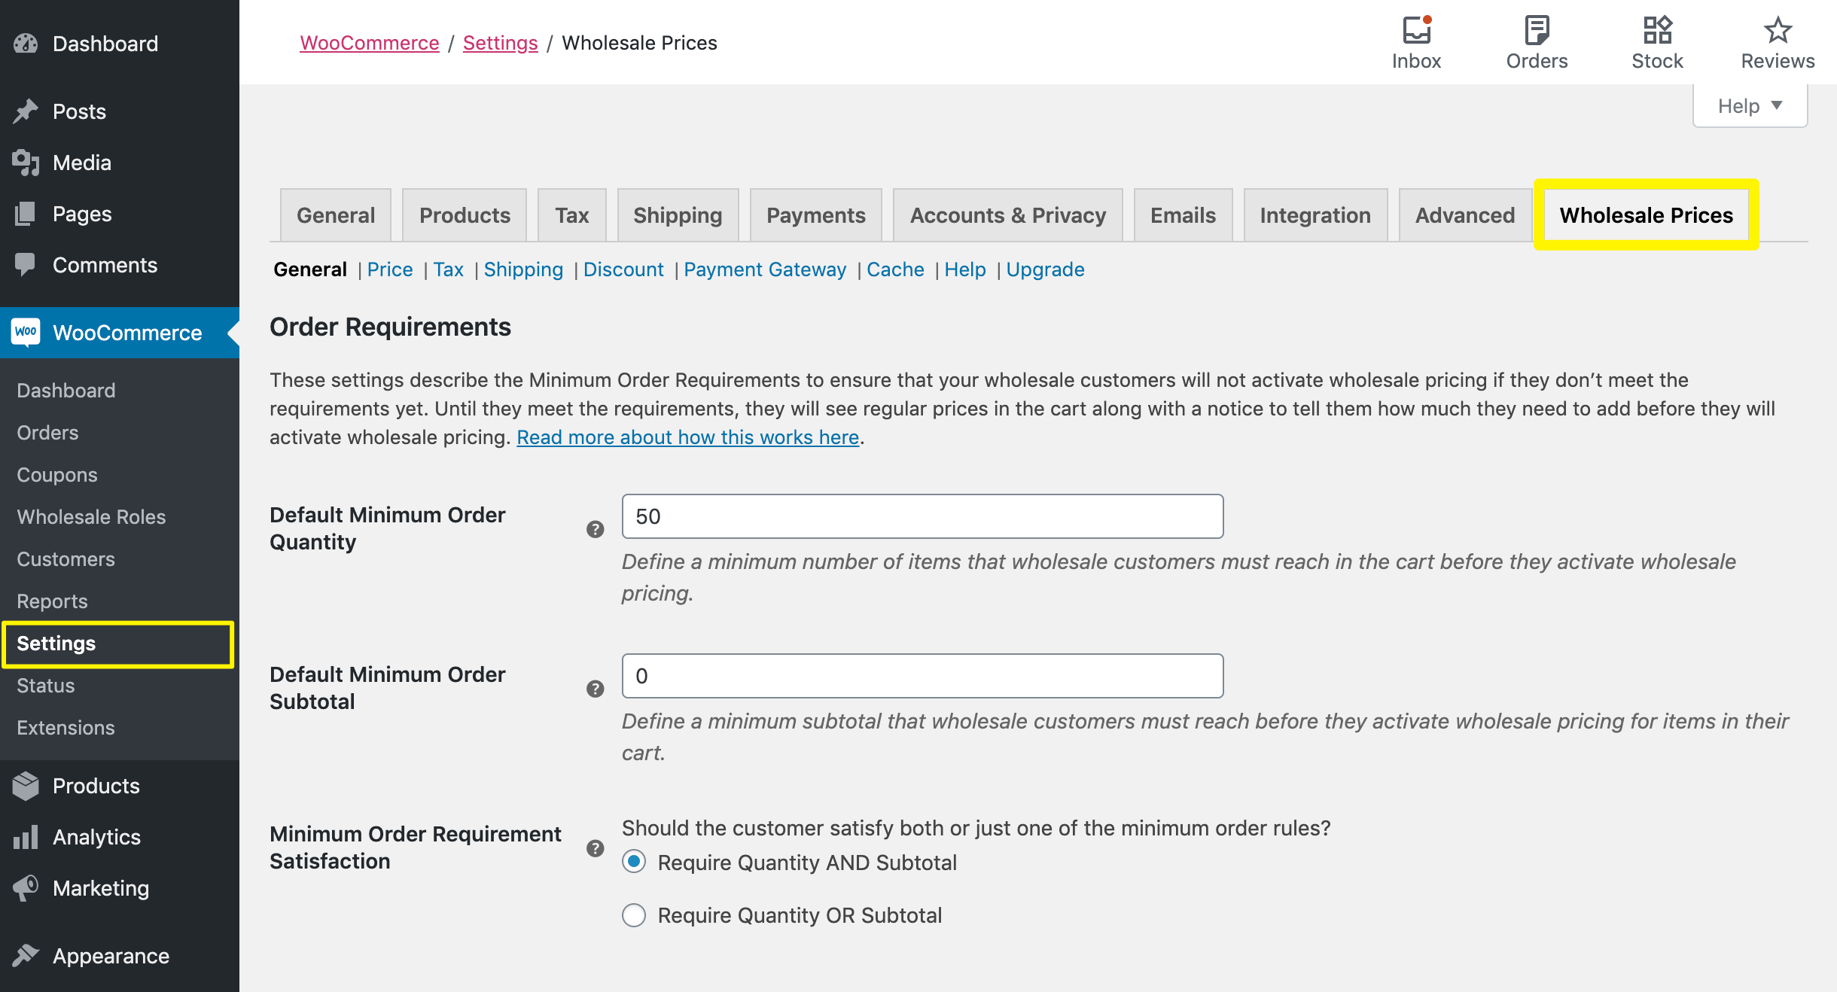The width and height of the screenshot is (1837, 992).
Task: Open the Orders icon in the top bar
Action: coord(1537,30)
